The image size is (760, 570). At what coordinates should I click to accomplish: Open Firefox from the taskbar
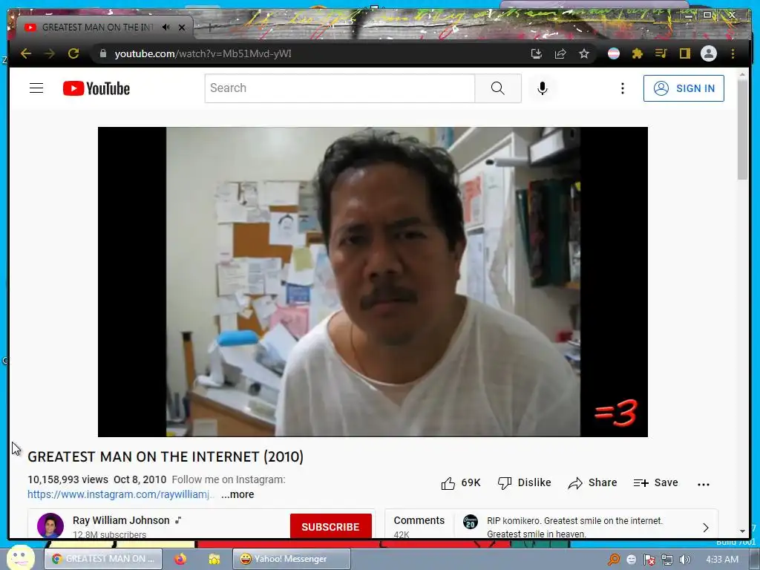coord(180,559)
